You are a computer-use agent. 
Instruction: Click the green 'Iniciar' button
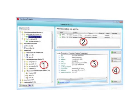click(x=116, y=53)
